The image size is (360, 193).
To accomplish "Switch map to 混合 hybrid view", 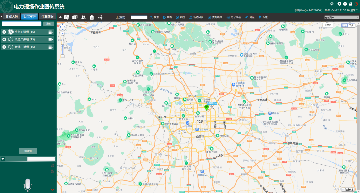I will 351,25.
